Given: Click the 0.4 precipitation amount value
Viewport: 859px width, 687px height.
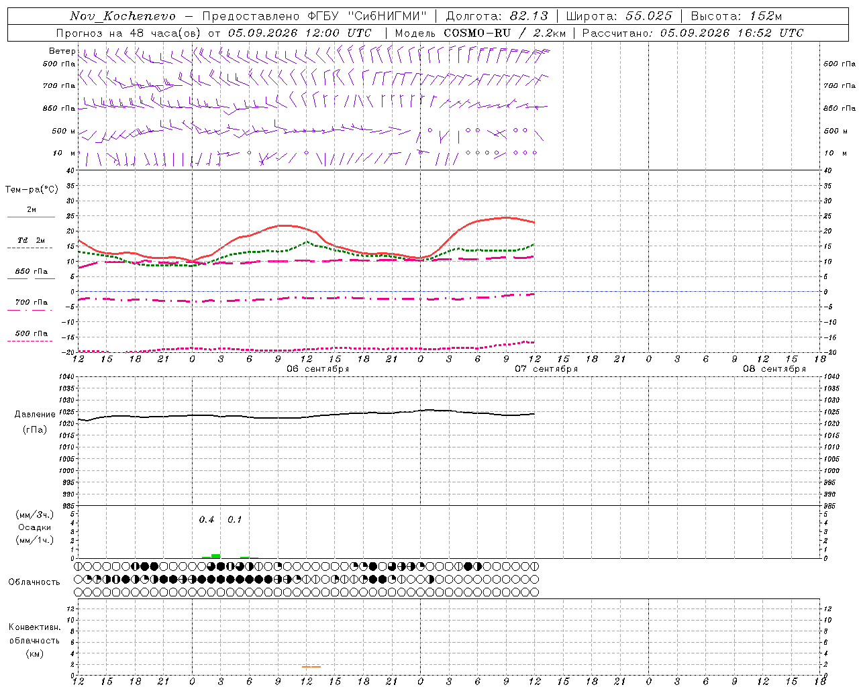Looking at the screenshot, I should 207,519.
